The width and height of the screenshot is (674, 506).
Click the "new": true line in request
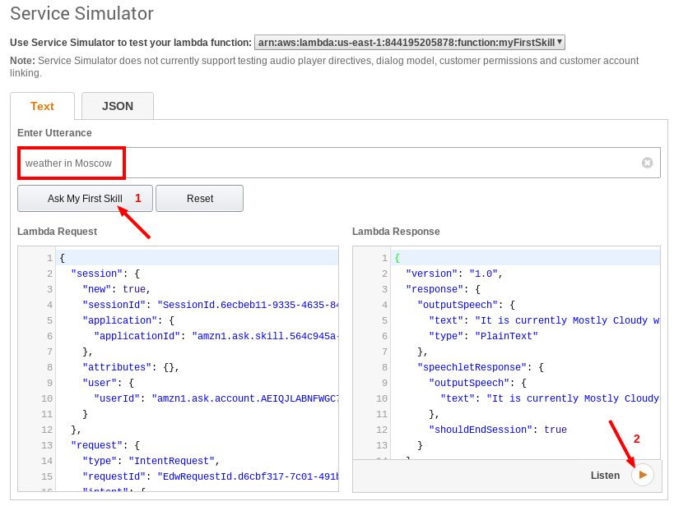[116, 289]
